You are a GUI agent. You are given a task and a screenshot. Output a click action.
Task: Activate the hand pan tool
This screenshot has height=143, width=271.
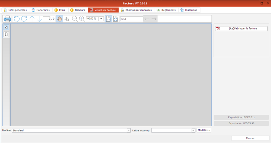pos(60,19)
